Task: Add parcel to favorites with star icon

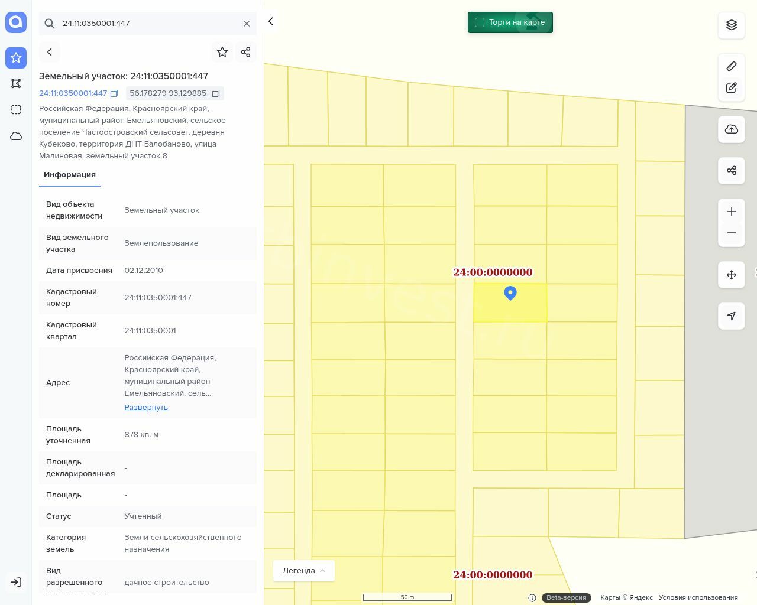Action: pyautogui.click(x=222, y=52)
